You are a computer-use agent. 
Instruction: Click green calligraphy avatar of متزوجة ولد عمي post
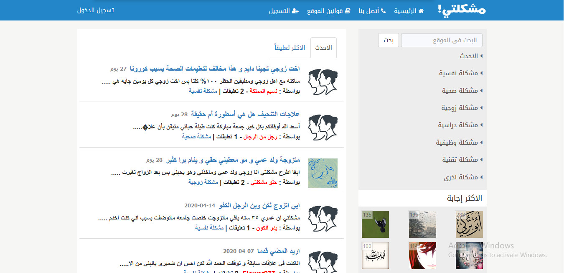(323, 173)
